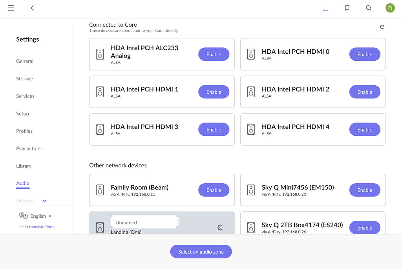This screenshot has height=269, width=402.
Task: Open the English language dropdown
Action: point(37,215)
